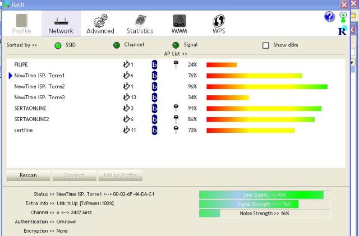Click Torre1's 76% signal bar

(x=254, y=76)
